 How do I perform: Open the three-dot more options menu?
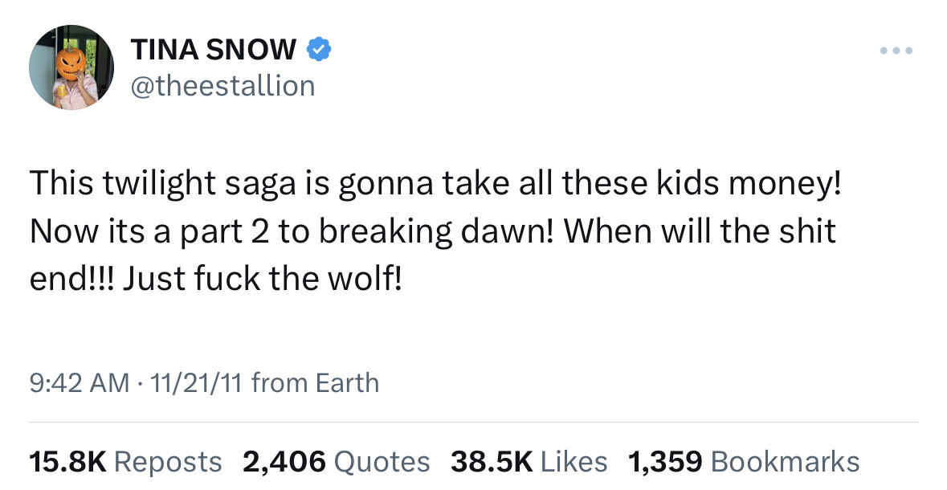click(x=896, y=51)
